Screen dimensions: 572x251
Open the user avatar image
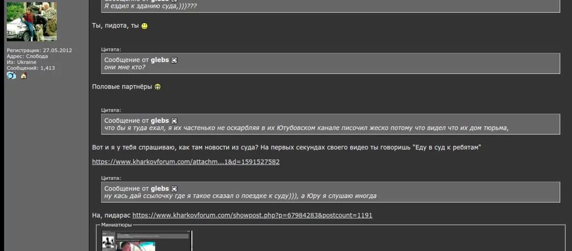pos(31,21)
